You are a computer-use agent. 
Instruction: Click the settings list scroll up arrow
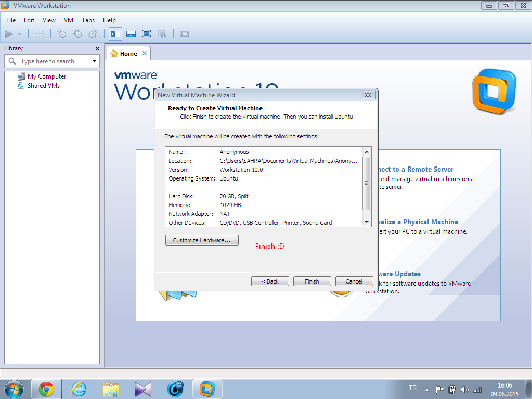367,151
